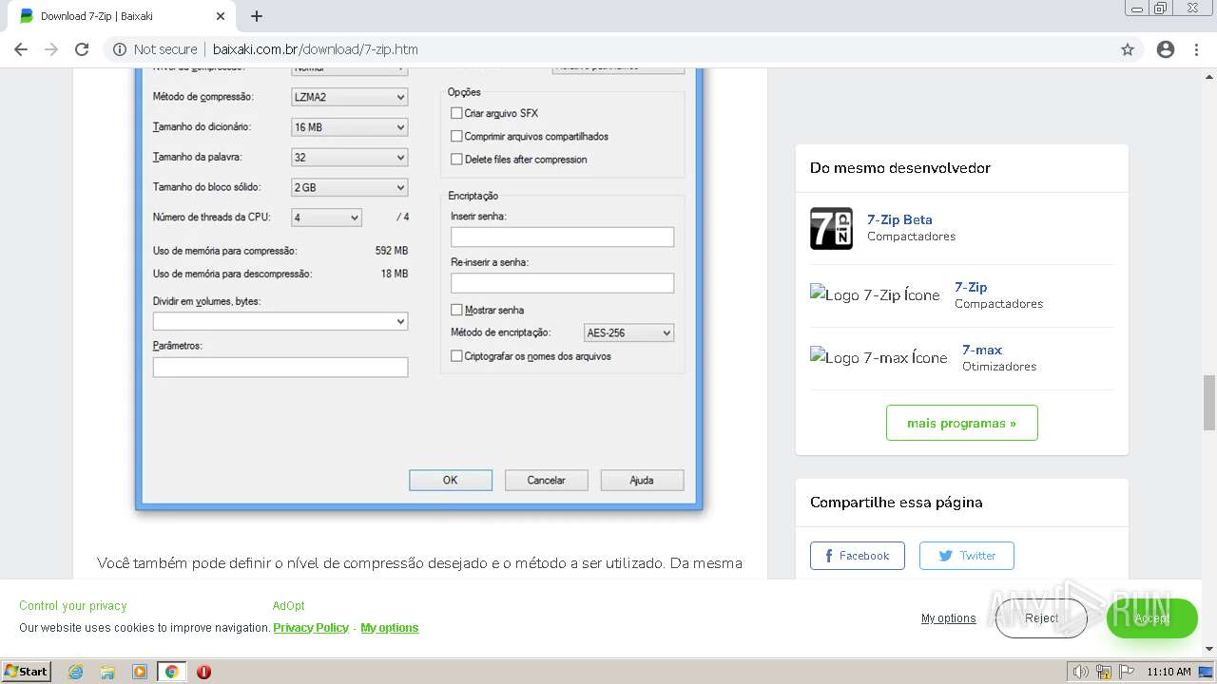This screenshot has width=1217, height=684.
Task: Open Dividir em volumes dropdown
Action: pos(280,322)
